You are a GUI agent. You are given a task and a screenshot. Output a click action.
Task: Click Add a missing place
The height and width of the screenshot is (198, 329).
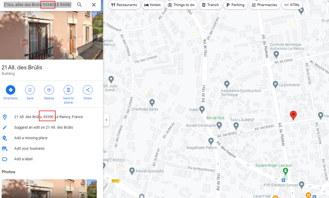pyautogui.click(x=31, y=138)
